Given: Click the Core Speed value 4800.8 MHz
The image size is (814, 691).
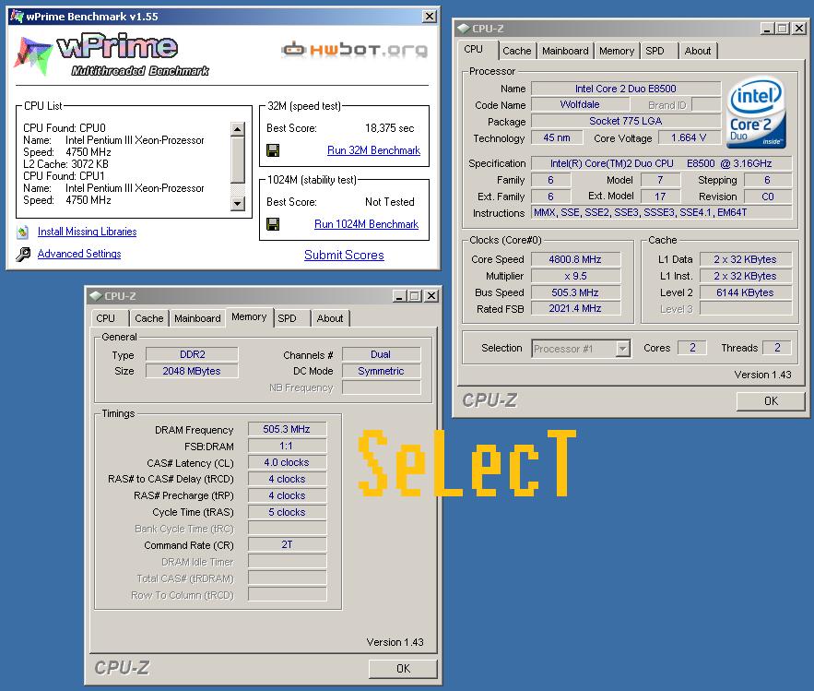Looking at the screenshot, I should click(575, 259).
